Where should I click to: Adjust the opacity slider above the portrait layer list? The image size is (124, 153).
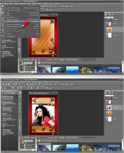[109, 95]
